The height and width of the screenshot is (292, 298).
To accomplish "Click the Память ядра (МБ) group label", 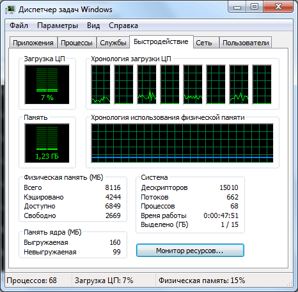I will 52,232.
